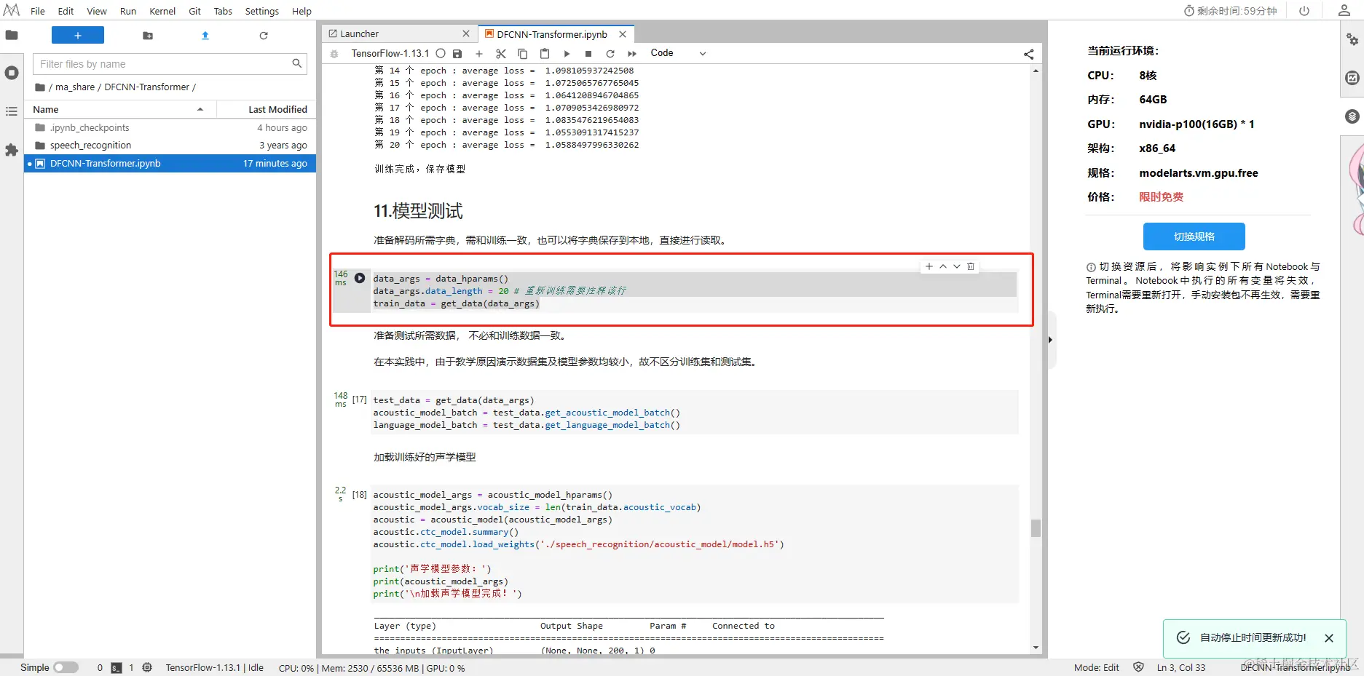Click the blue New Launcher plus button

click(x=78, y=35)
